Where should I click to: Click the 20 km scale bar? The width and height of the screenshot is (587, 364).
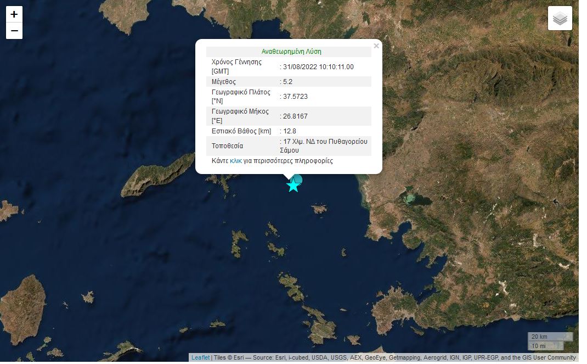click(550, 337)
